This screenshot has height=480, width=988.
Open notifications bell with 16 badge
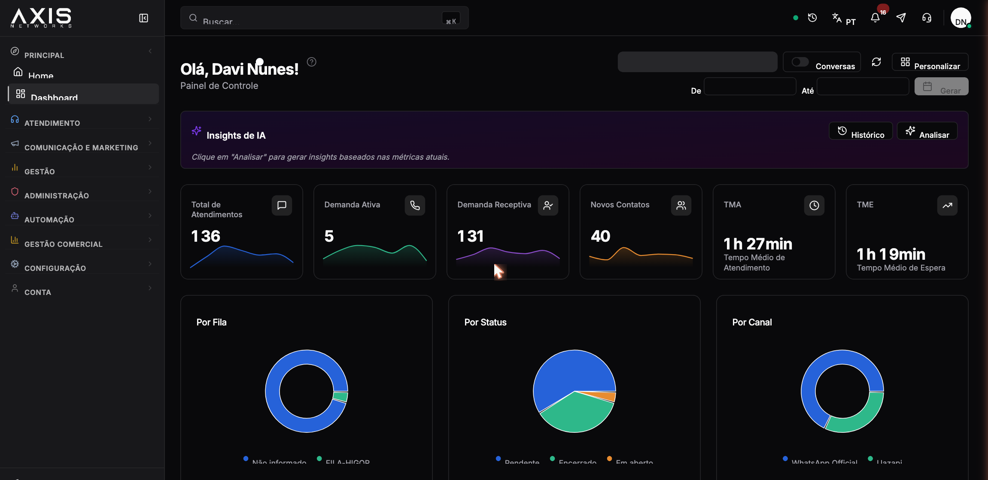click(x=876, y=18)
